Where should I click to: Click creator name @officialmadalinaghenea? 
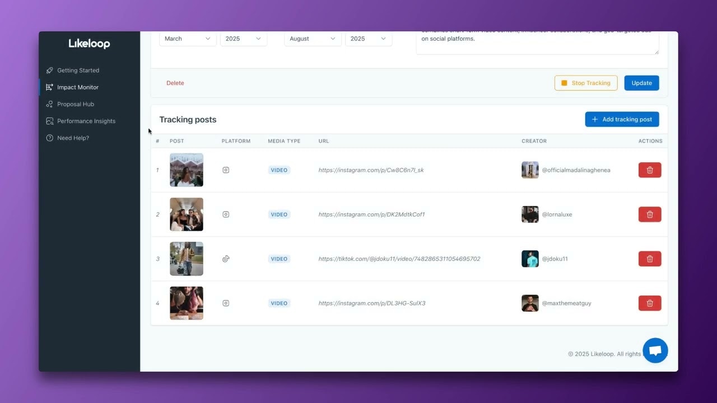coord(576,170)
